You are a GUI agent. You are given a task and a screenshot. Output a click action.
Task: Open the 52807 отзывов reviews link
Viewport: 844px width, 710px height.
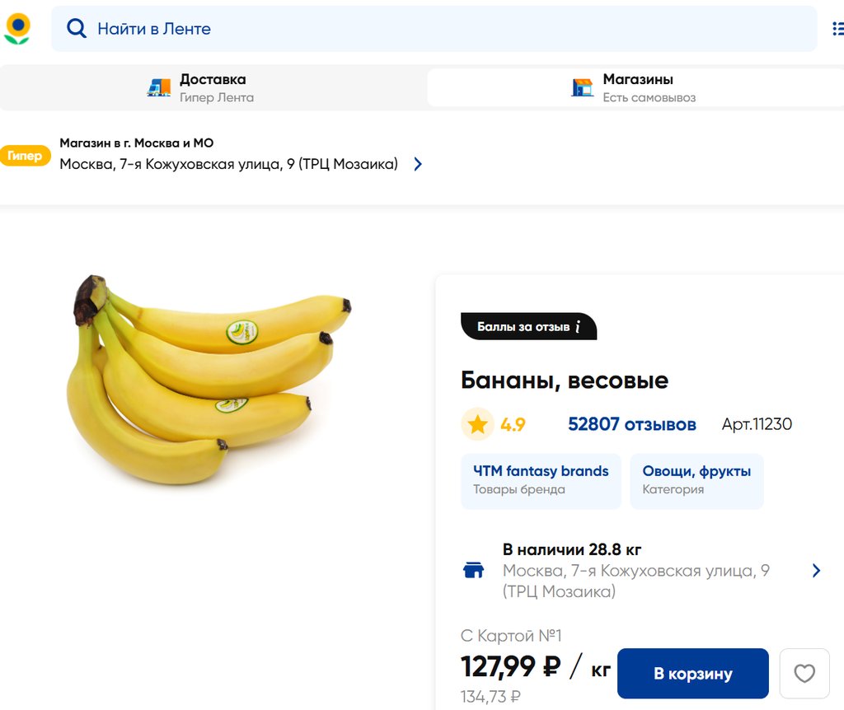click(631, 425)
